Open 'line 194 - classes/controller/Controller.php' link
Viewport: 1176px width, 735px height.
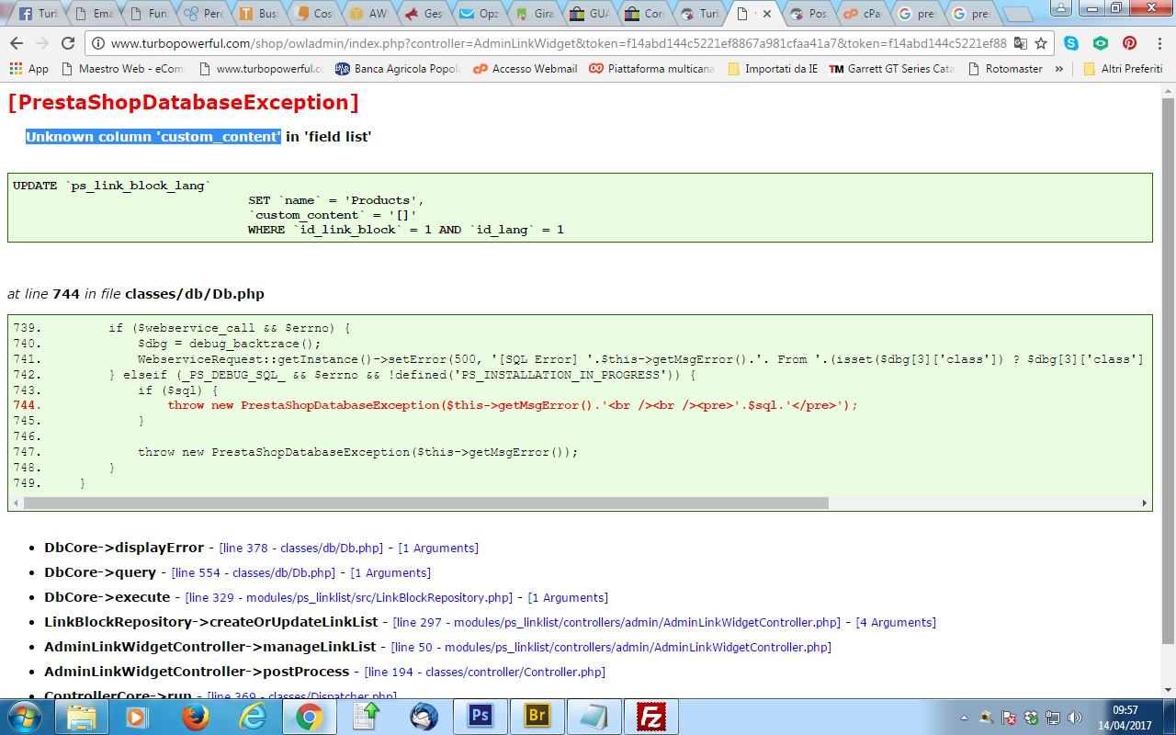coord(484,673)
